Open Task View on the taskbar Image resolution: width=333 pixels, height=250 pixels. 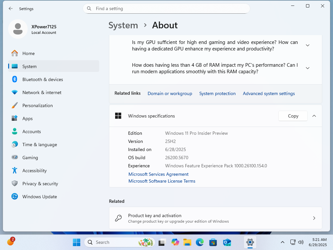pos(162,242)
